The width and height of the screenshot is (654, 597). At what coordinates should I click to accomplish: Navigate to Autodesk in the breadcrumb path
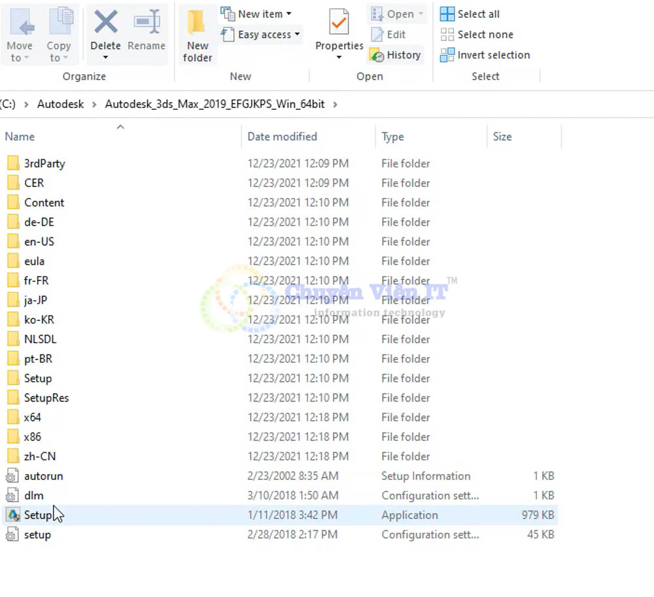60,104
